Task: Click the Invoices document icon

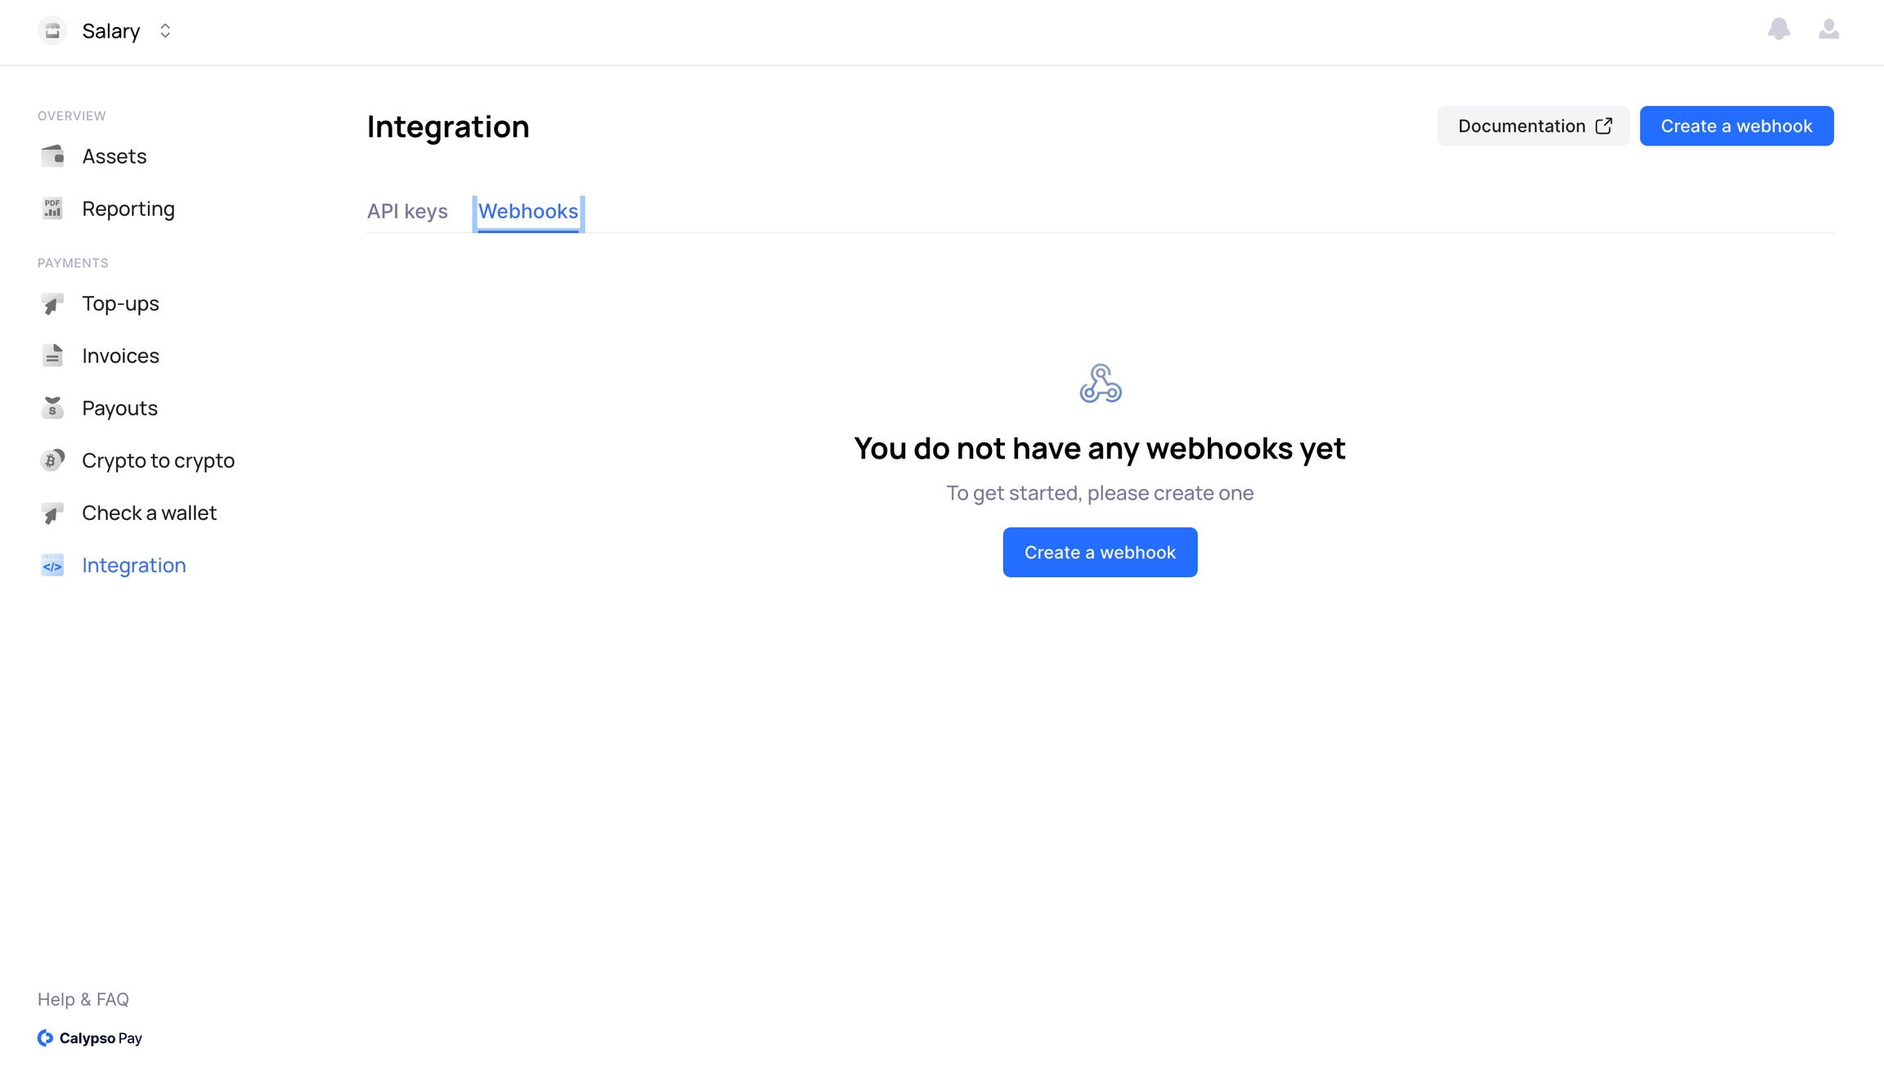Action: [52, 356]
